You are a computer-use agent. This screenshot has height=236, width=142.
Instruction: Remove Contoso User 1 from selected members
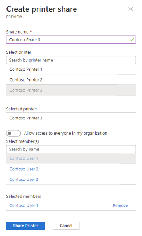pos(120,205)
